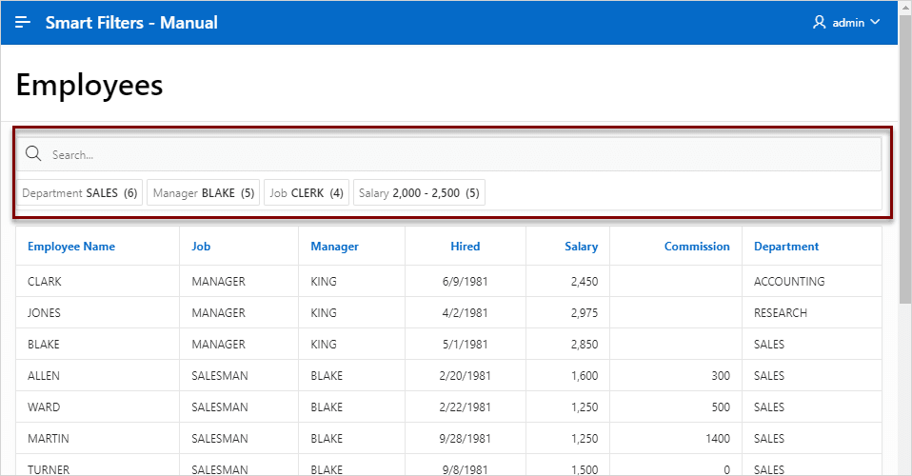The image size is (912, 476).
Task: Select the Salary 2,000 - 2,500 filter chip
Action: (420, 192)
